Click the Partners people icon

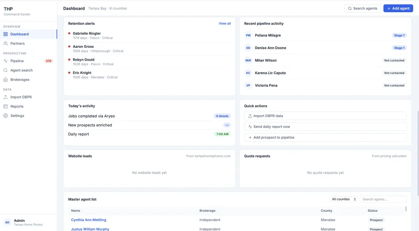tap(6, 44)
